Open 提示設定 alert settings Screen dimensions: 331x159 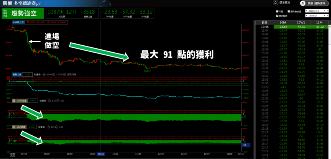coord(285,2)
